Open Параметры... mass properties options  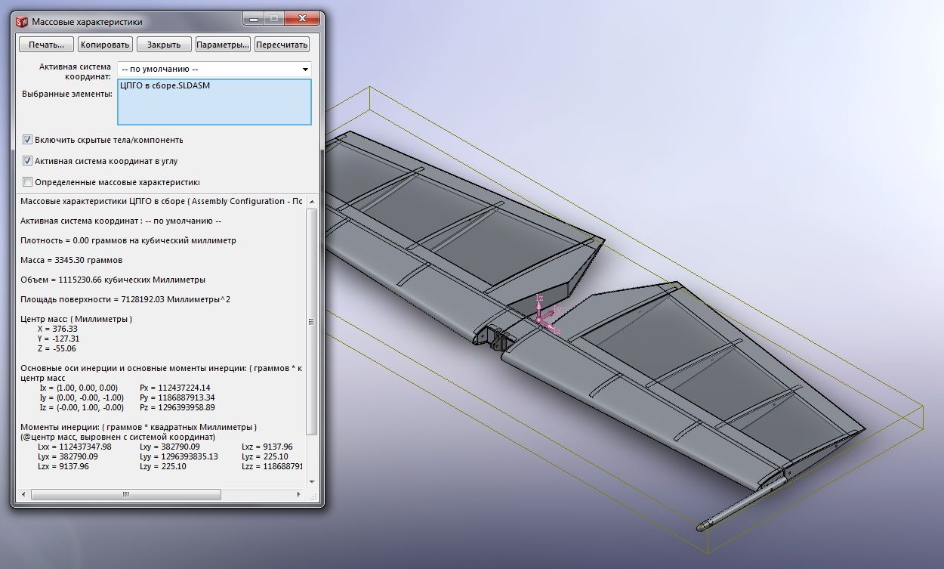(x=223, y=45)
